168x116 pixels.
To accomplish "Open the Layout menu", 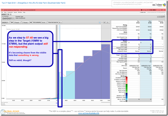I will pos(15,12).
